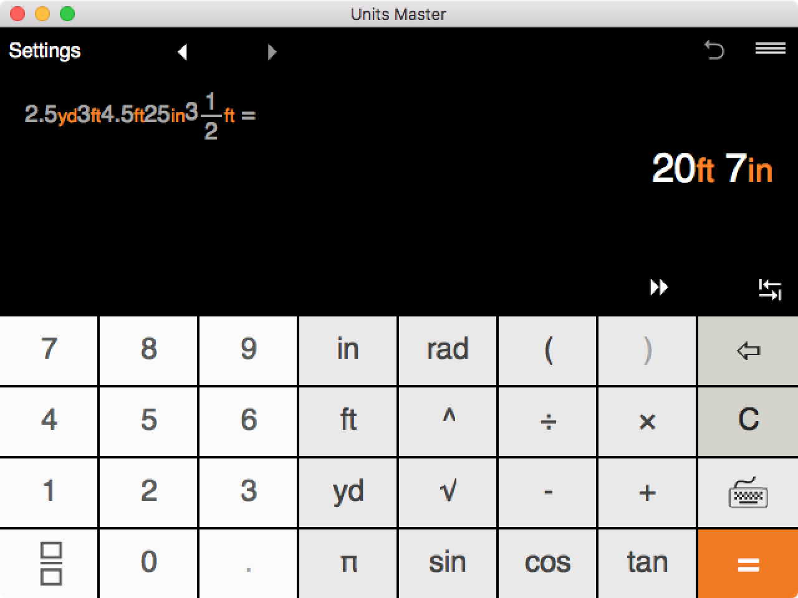The height and width of the screenshot is (598, 798).
Task: Move cursor left with the left arrow
Action: [183, 52]
